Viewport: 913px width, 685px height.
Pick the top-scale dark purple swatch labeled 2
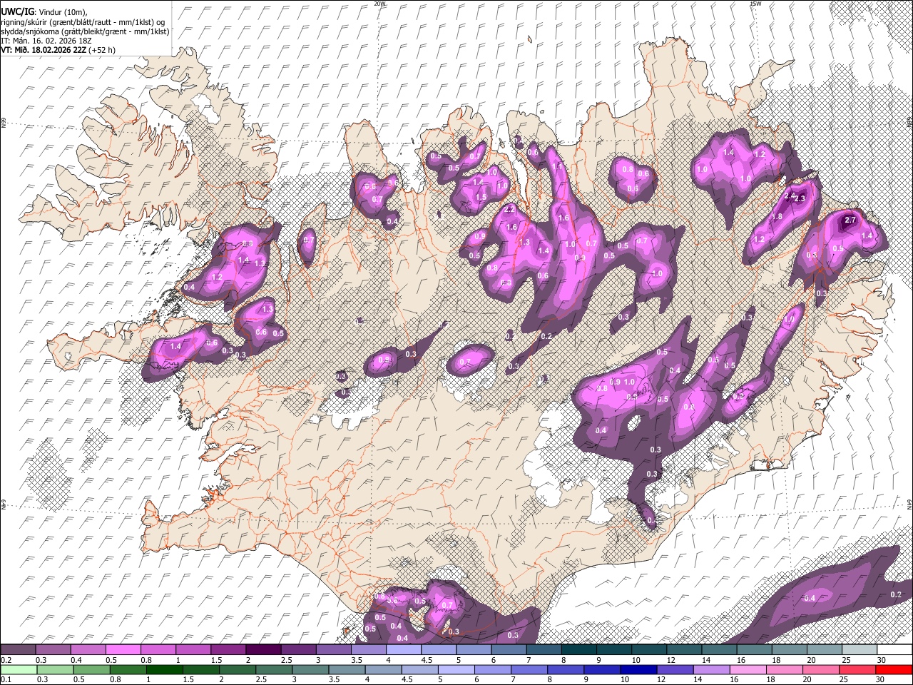click(x=262, y=650)
